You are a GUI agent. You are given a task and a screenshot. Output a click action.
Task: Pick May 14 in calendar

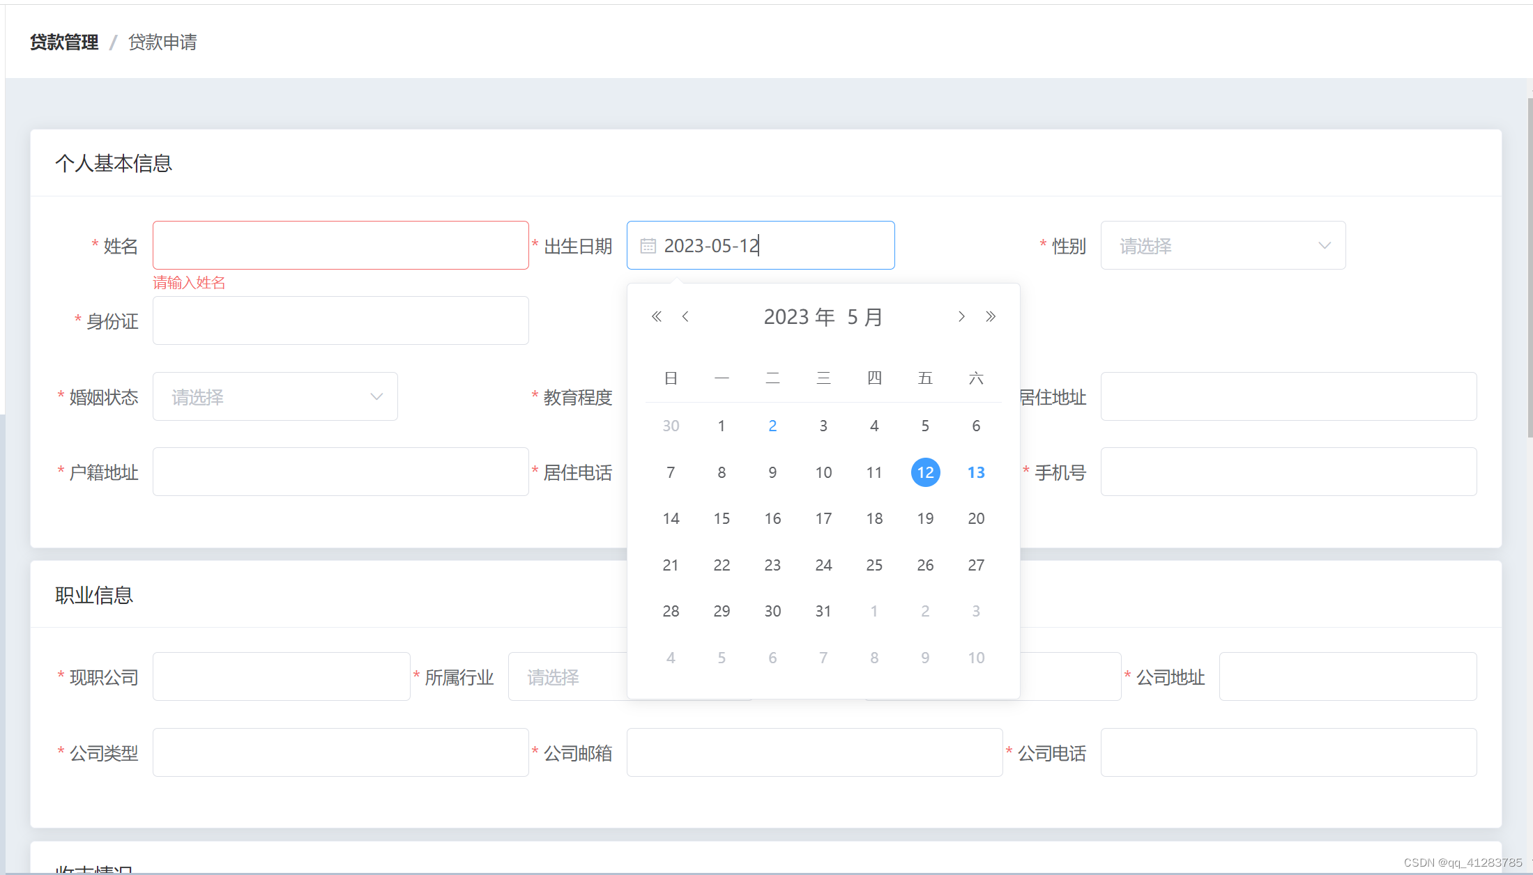point(671,518)
